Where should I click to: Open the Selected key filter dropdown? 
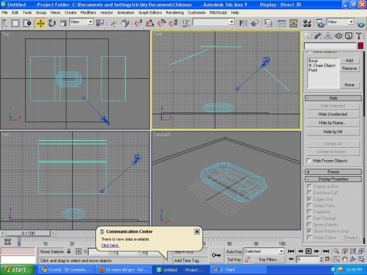pos(264,251)
